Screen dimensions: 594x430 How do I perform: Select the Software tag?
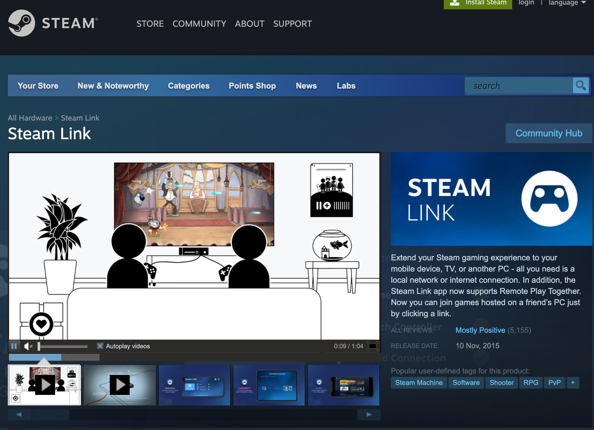(x=466, y=382)
